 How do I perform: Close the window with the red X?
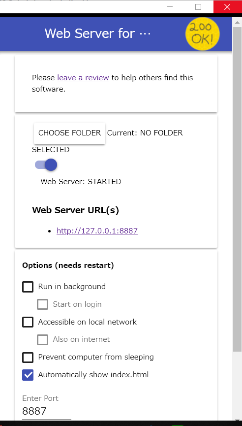point(227,7)
